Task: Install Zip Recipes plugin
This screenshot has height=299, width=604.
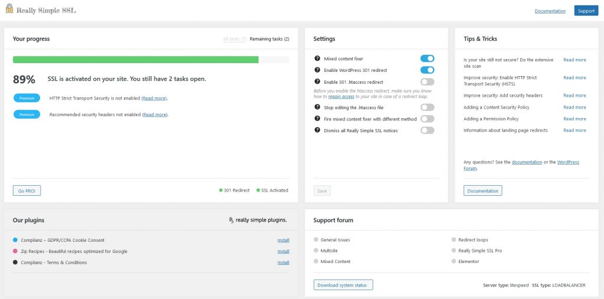Action: 283,251
